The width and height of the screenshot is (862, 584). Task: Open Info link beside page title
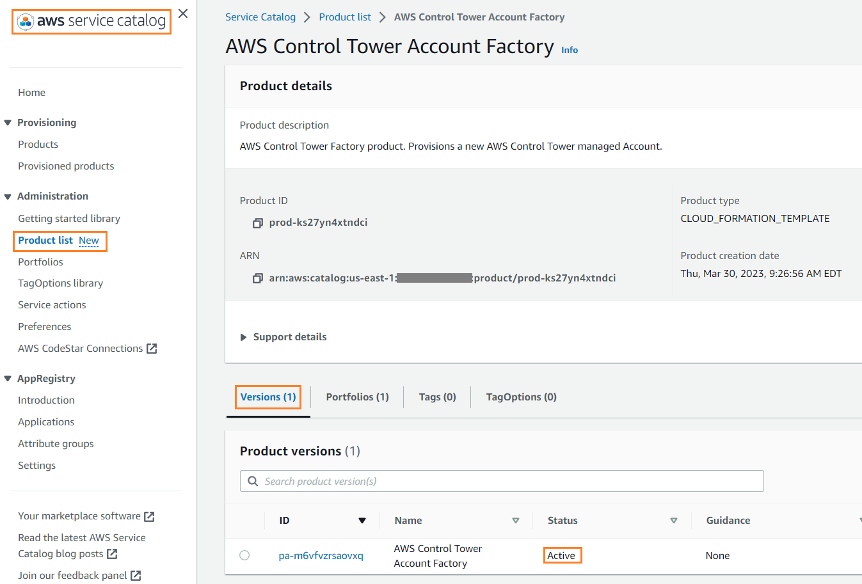pos(569,50)
